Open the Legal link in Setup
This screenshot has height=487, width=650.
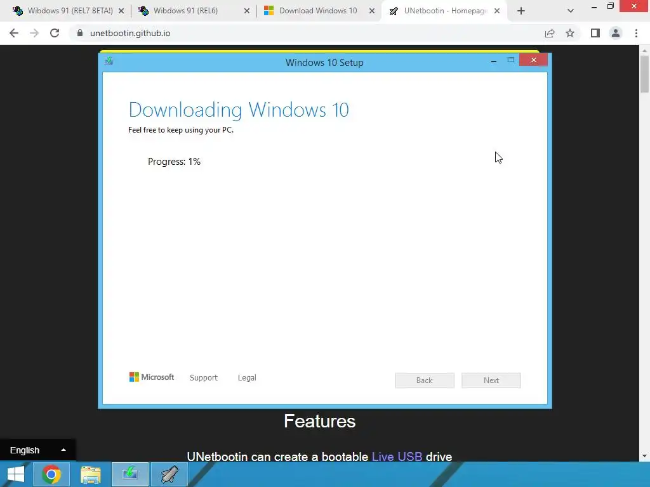[x=247, y=378]
